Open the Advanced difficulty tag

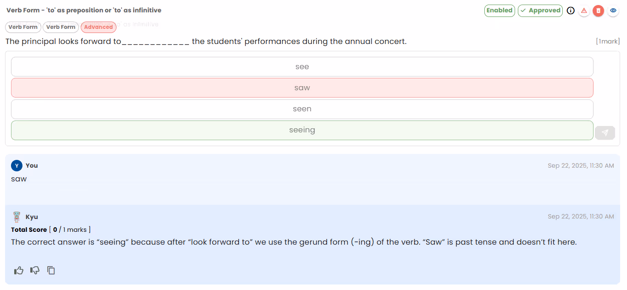click(x=98, y=27)
